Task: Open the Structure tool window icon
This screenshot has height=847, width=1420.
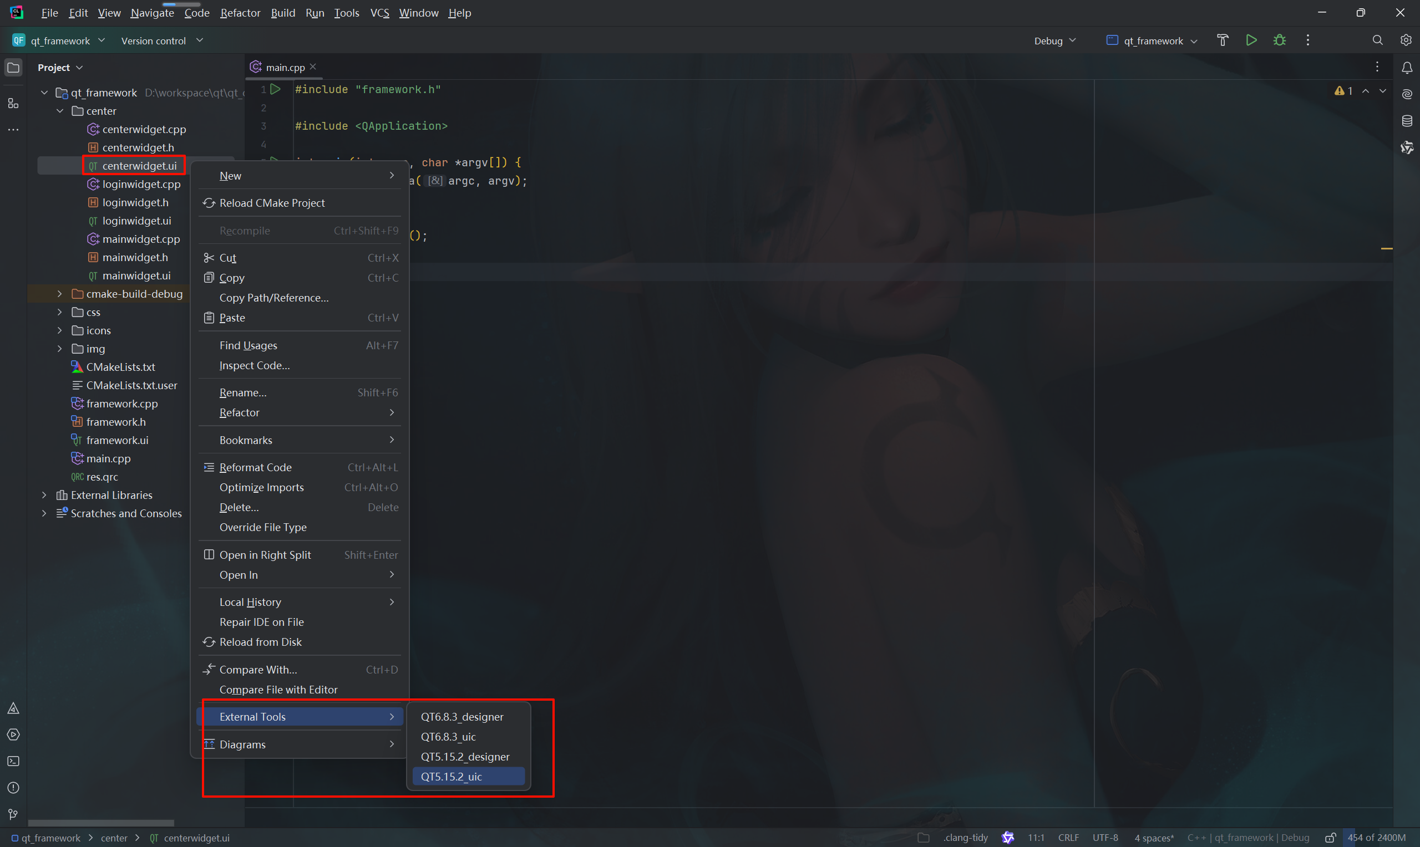Action: [13, 104]
